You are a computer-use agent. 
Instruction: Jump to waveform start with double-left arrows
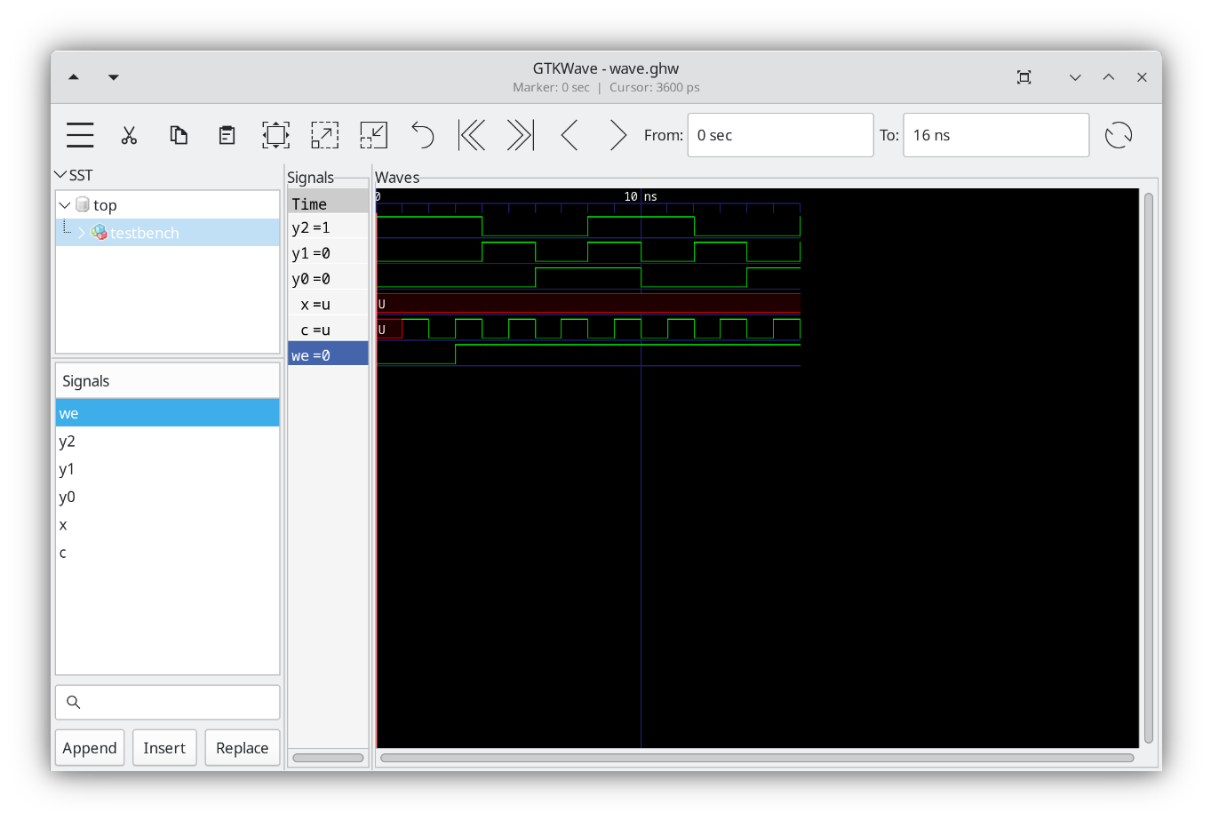[x=471, y=135]
